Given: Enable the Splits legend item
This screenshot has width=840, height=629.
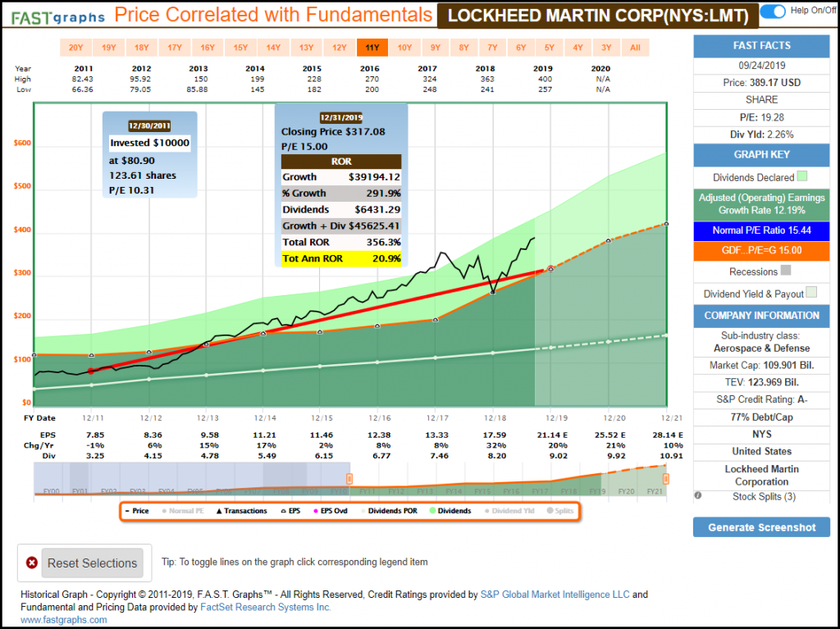Looking at the screenshot, I should (559, 511).
